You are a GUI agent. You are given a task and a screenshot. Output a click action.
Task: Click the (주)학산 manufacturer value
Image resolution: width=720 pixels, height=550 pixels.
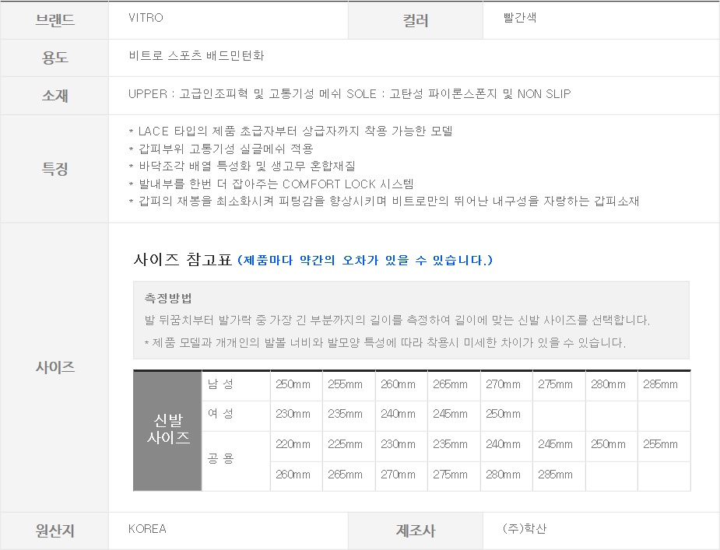coord(525,529)
